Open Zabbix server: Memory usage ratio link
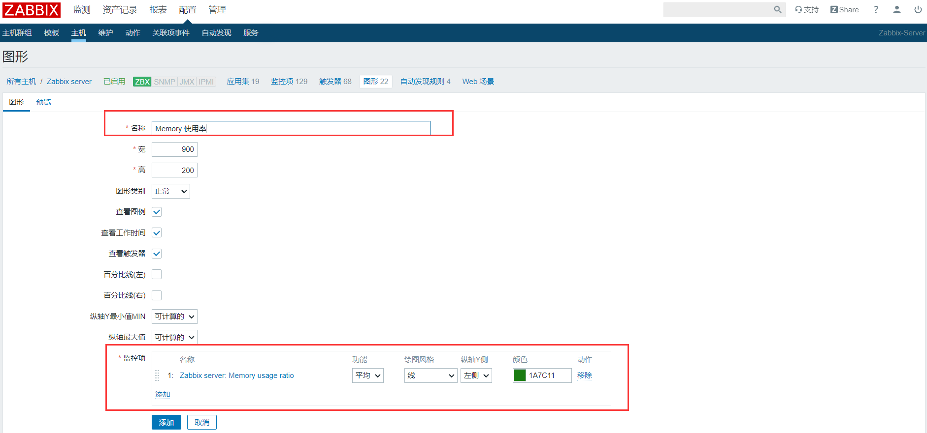 [237, 375]
